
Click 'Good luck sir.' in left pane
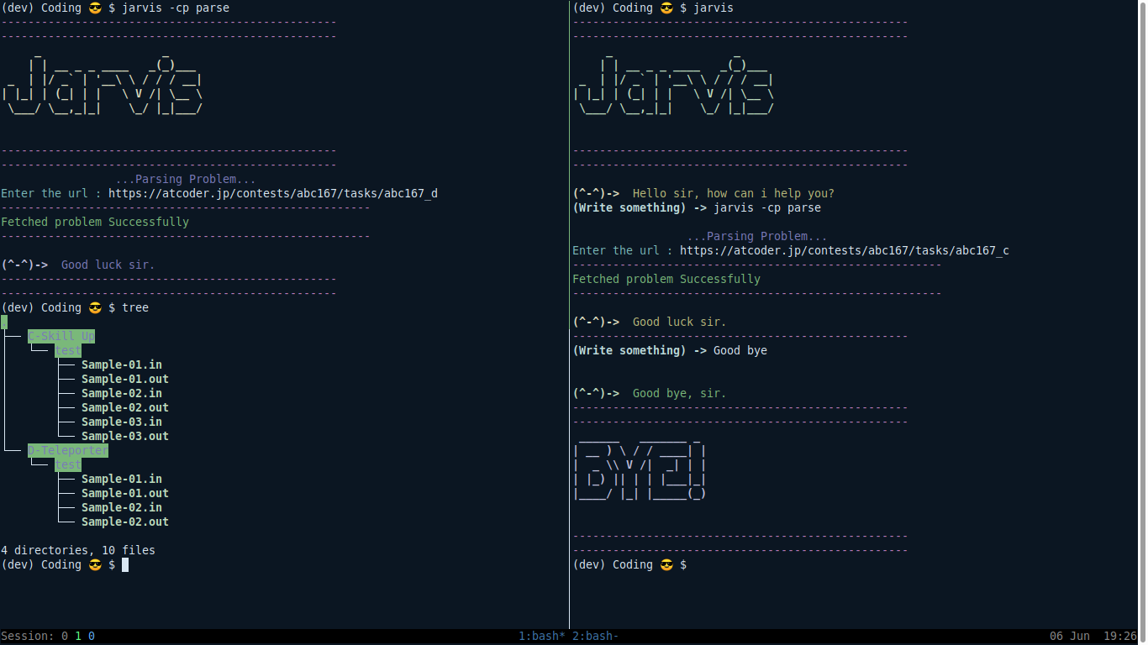click(x=108, y=265)
